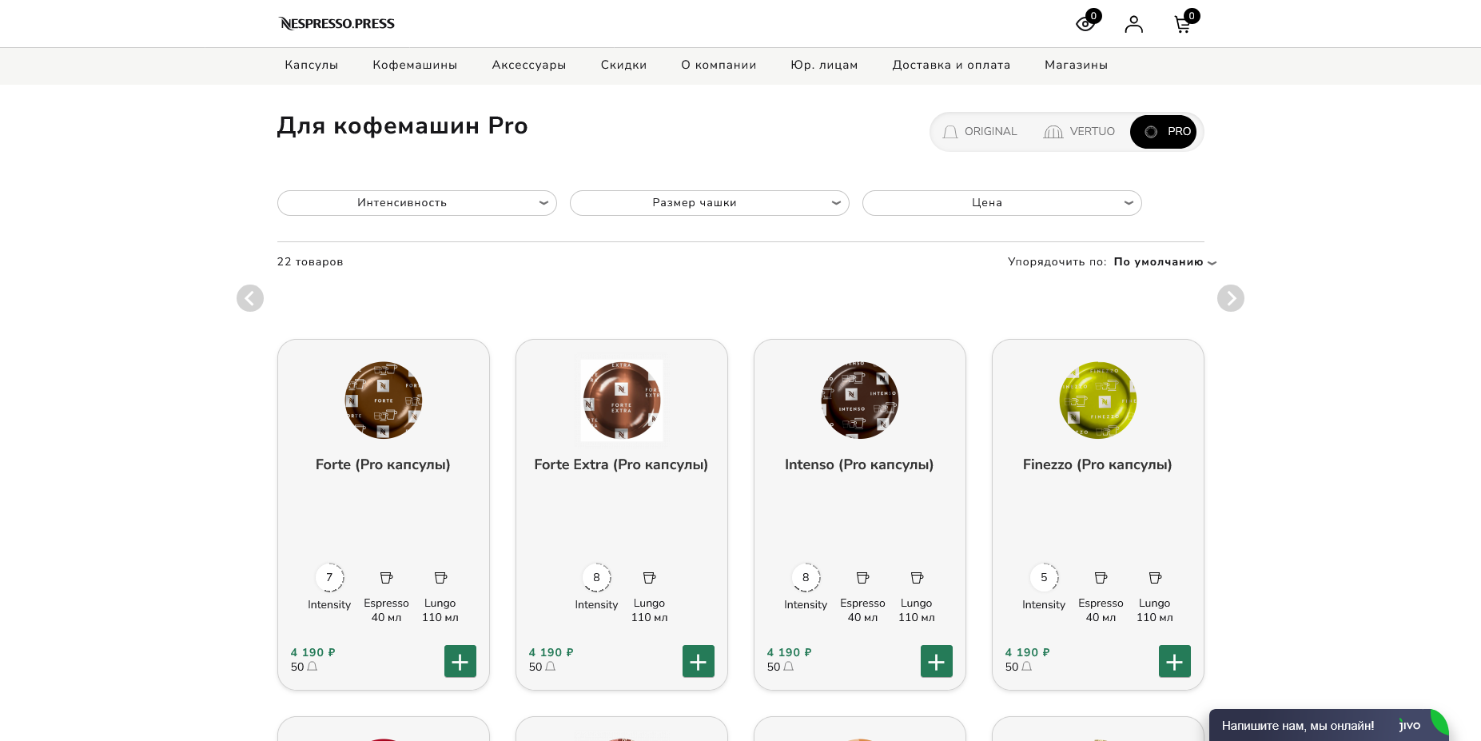Click Forte Extra Lungo cup icon
The height and width of the screenshot is (741, 1481).
[x=649, y=577]
